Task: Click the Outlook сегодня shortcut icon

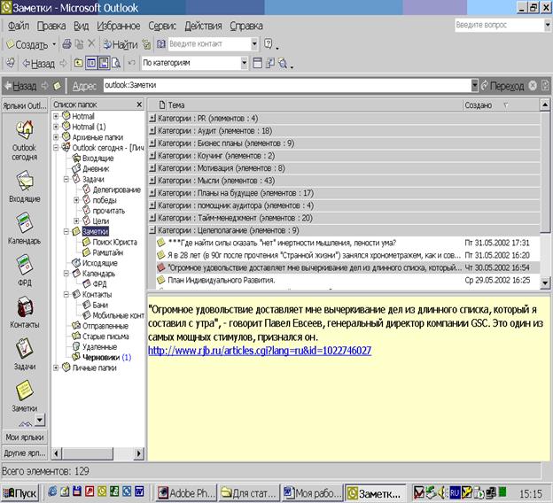Action: [24, 129]
